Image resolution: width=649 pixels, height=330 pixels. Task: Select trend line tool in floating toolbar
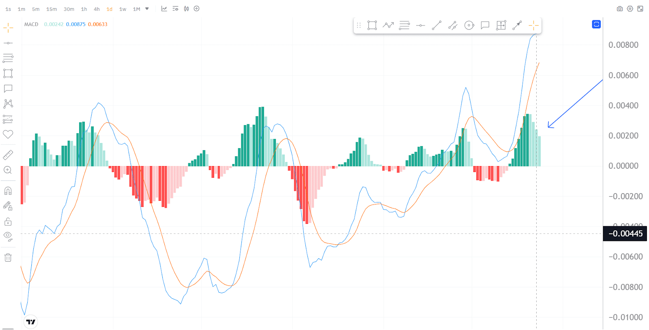pyautogui.click(x=436, y=25)
